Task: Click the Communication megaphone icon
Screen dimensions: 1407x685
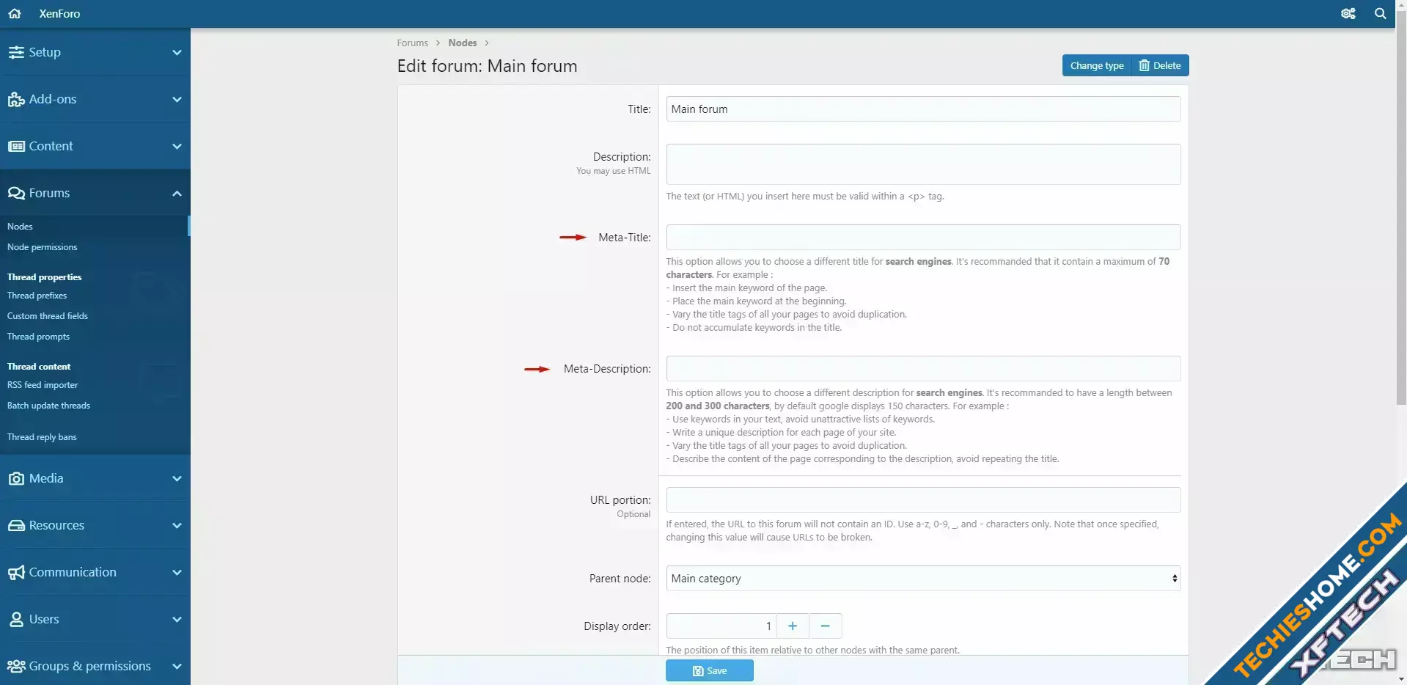Action: click(16, 572)
